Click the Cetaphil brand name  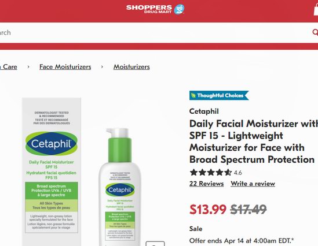coord(204,111)
